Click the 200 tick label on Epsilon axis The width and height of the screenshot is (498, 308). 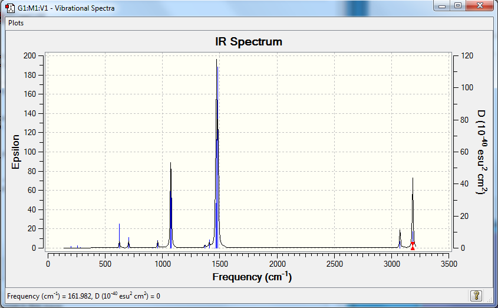point(30,55)
